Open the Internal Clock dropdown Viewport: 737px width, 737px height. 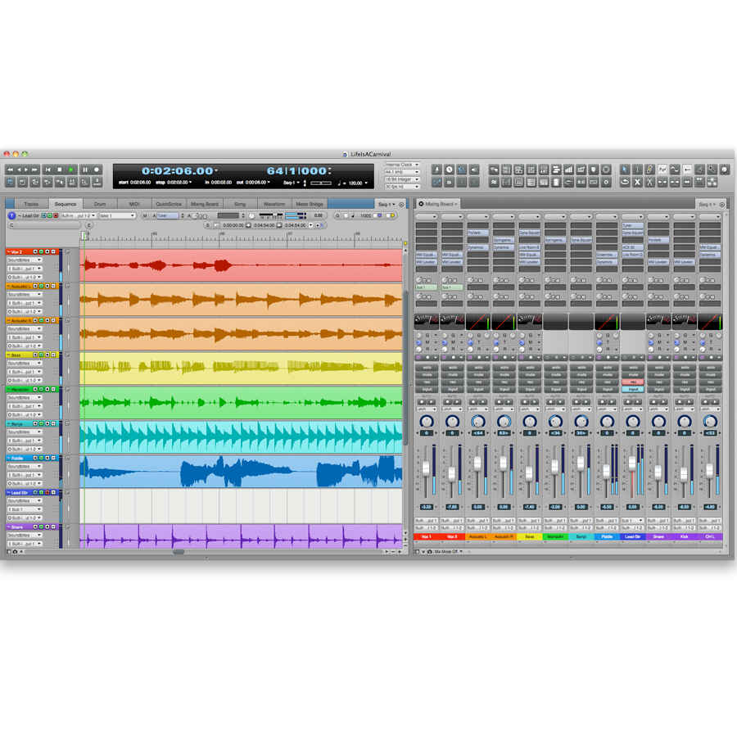(x=402, y=165)
